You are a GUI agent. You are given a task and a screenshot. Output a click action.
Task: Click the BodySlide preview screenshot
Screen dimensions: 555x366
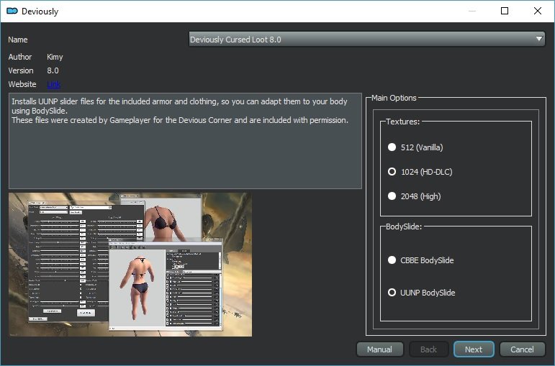(130, 265)
